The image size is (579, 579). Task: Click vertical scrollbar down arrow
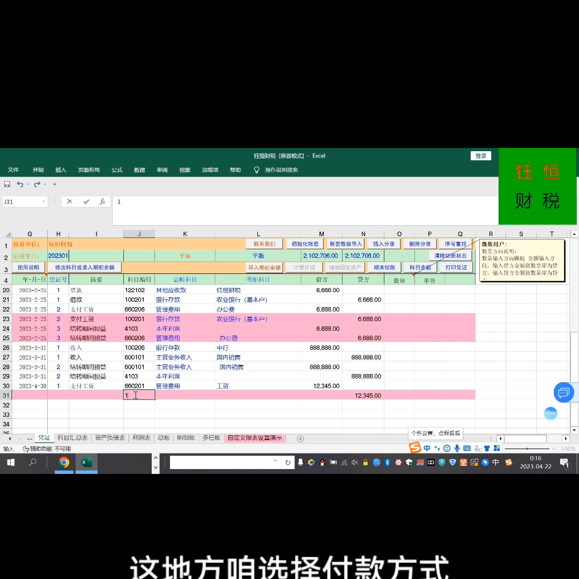point(574,430)
